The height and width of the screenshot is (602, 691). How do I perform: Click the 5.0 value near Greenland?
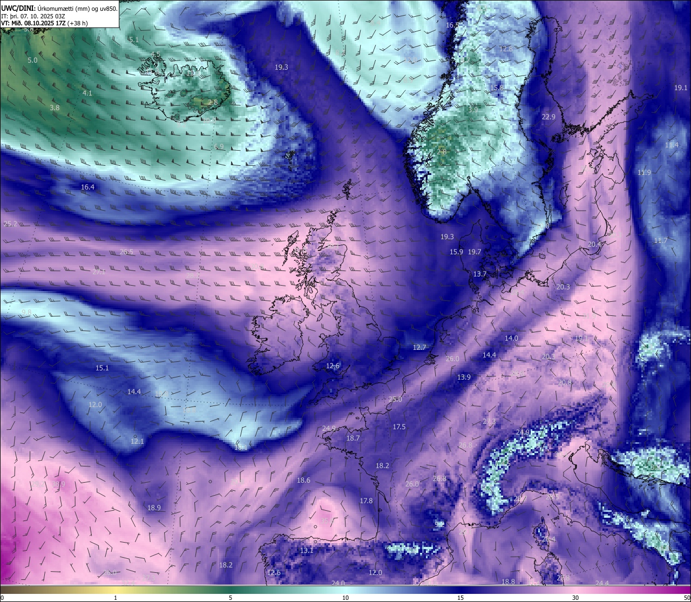(x=32, y=60)
